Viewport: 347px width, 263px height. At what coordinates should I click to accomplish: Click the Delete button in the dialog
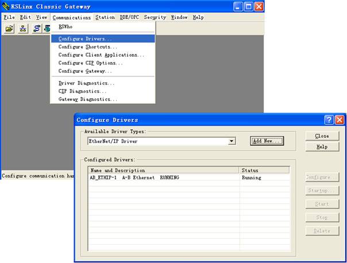pos(322,231)
